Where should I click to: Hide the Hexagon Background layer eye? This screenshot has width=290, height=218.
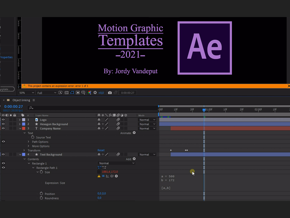point(3,124)
